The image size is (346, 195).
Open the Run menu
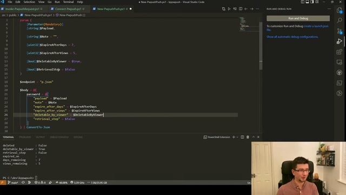57,2
